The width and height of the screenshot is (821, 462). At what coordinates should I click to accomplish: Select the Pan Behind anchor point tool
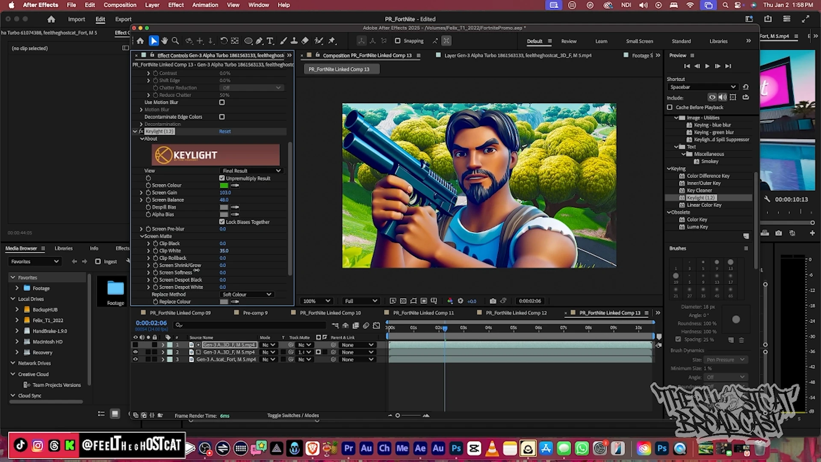tap(235, 41)
